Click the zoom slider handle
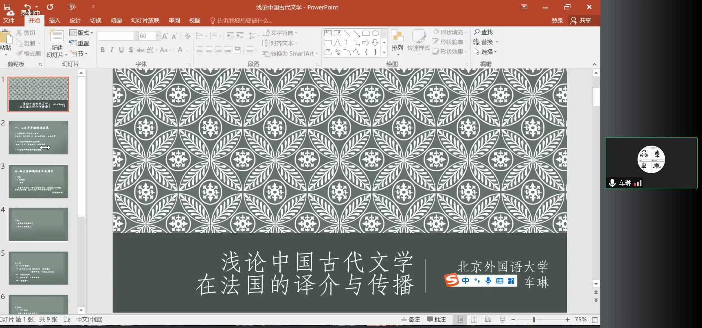The image size is (702, 328). (534, 320)
